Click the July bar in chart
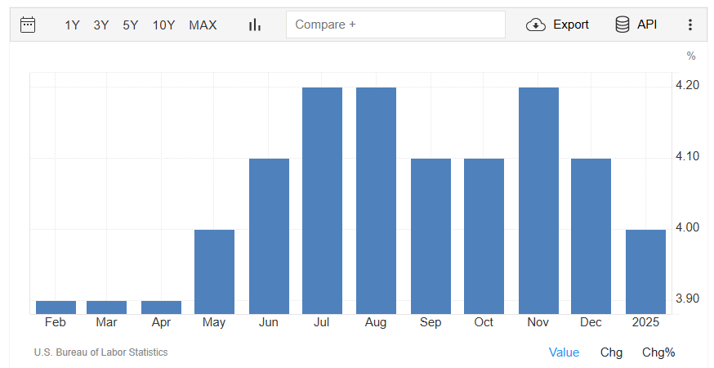The height and width of the screenshot is (368, 714). coord(322,200)
